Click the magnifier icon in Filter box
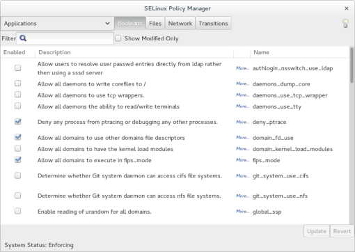Screen dimensions: 355x252 pos(23,38)
